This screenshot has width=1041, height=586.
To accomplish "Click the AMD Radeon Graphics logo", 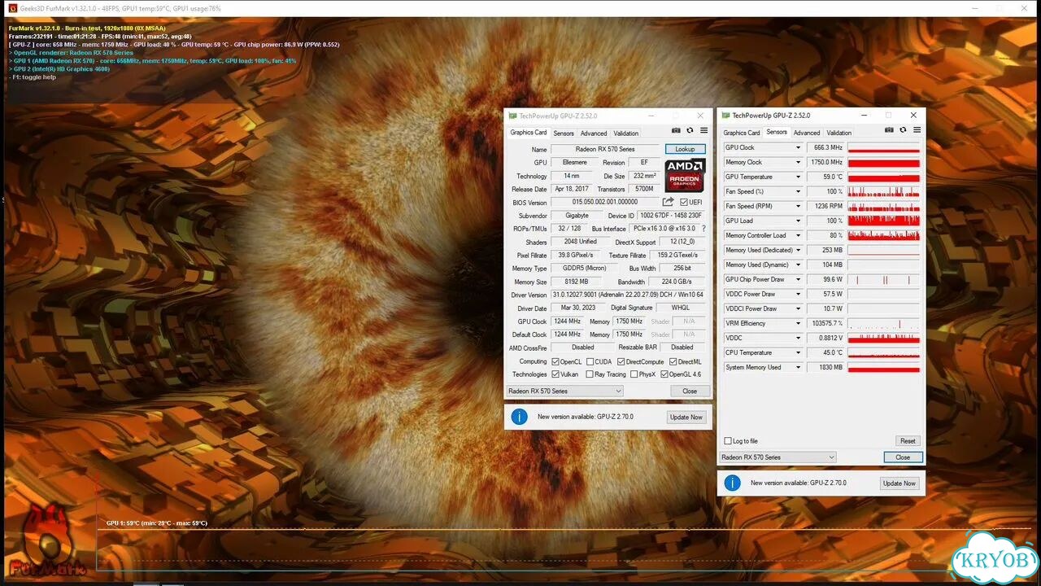I will pyautogui.click(x=685, y=176).
